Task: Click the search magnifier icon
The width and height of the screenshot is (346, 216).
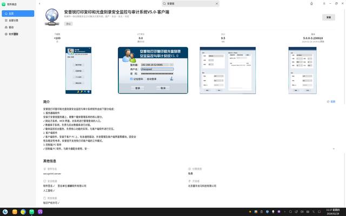Action: [164, 4]
